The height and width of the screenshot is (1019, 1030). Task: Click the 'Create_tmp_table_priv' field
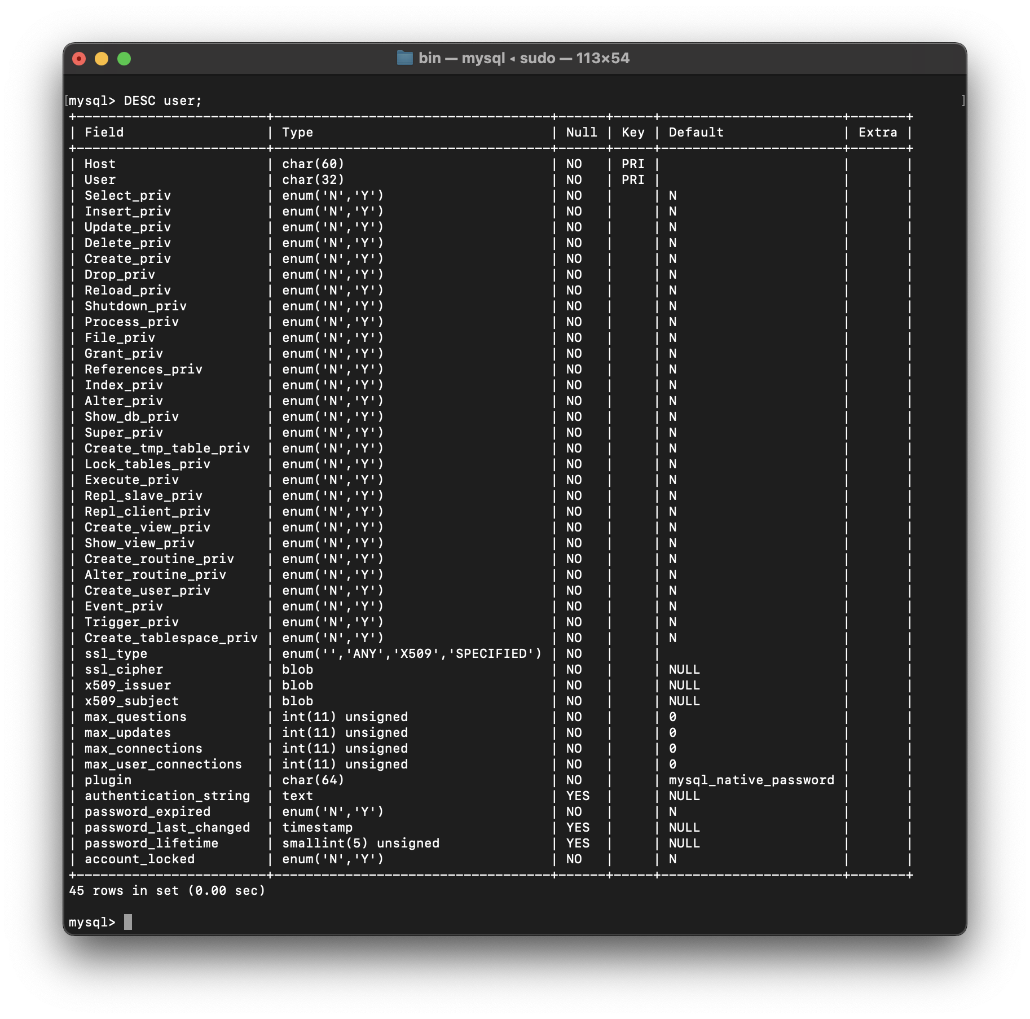click(x=167, y=449)
